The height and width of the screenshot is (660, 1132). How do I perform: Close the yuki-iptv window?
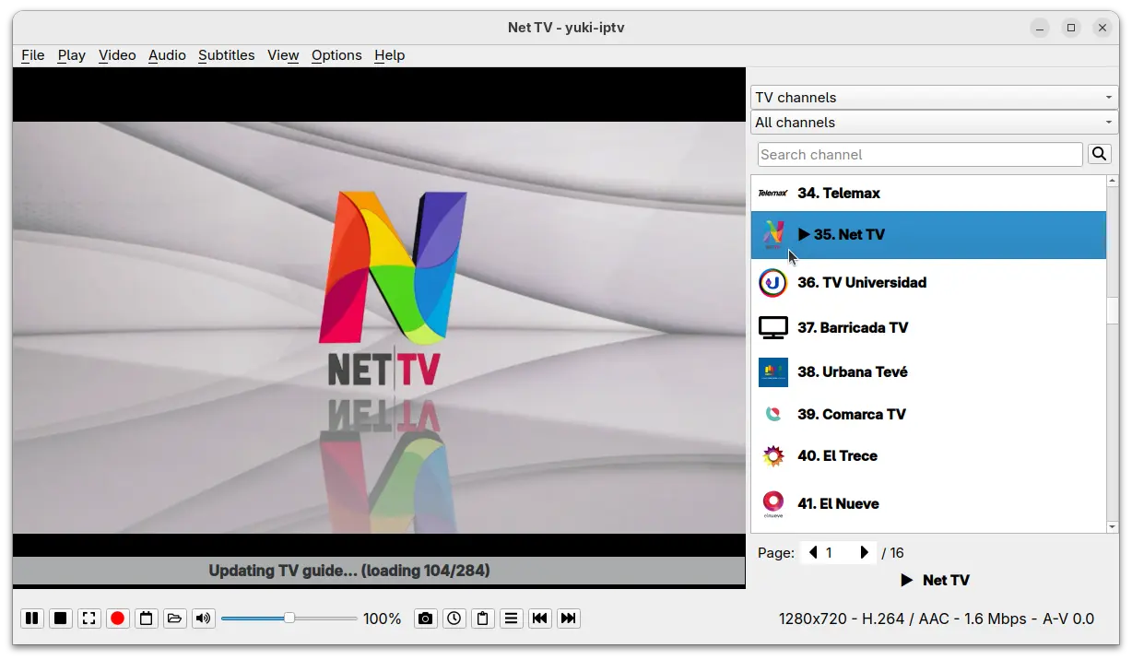(x=1103, y=28)
